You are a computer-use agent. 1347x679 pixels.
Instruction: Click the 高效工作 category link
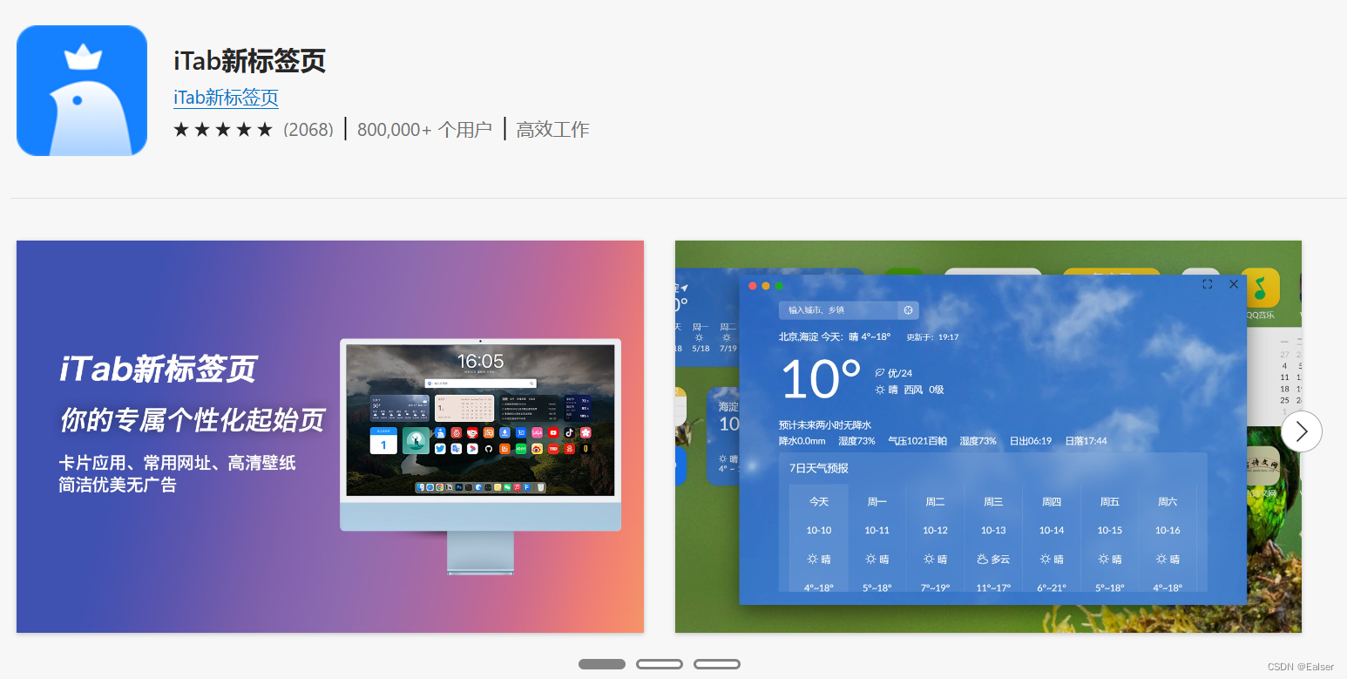click(x=552, y=130)
